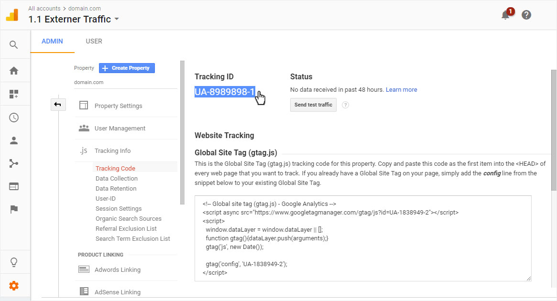Open Adwords Linking
This screenshot has height=301, width=557.
(x=118, y=270)
